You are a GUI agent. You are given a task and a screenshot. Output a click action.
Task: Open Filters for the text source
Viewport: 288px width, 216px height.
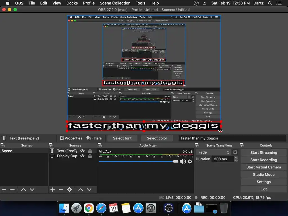coord(94,138)
